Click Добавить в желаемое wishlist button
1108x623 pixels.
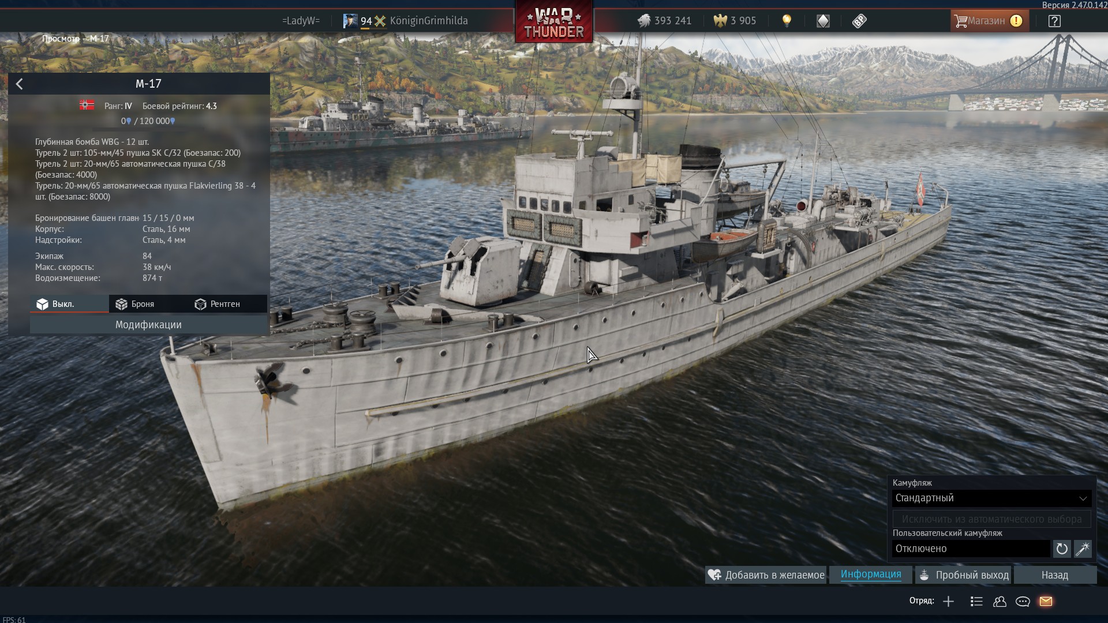click(766, 575)
